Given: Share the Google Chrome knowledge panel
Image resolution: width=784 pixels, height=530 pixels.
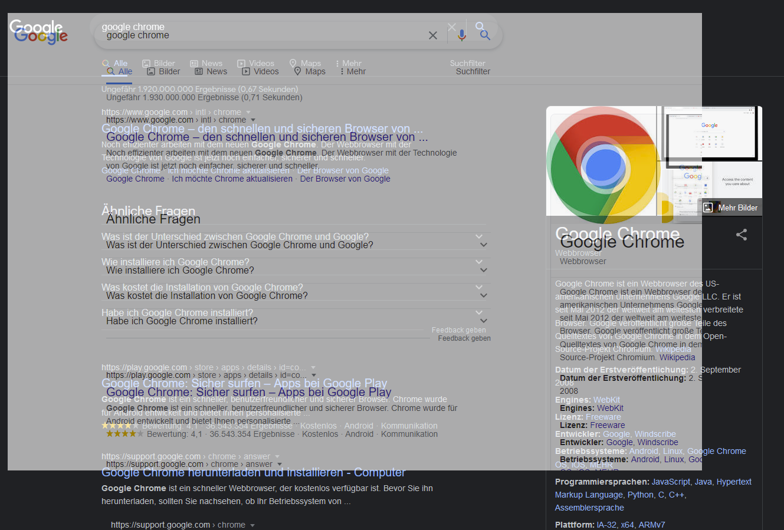Looking at the screenshot, I should pos(742,235).
